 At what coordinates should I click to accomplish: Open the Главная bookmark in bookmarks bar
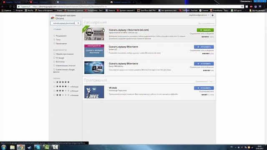coord(204,10)
